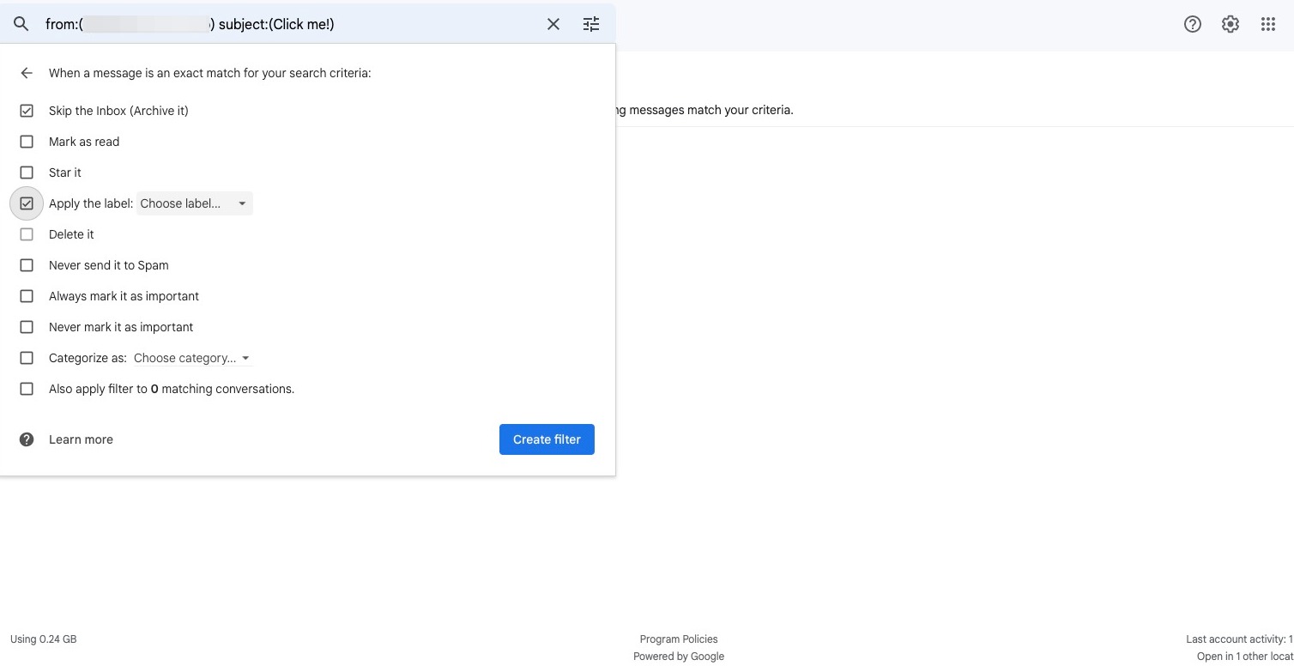The image size is (1294, 666).
Task: Tick the Never send it to Spam checkbox
Action: point(27,265)
